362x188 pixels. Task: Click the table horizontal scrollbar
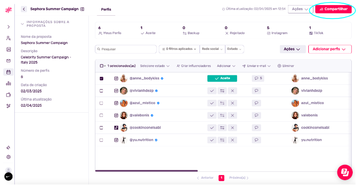(146, 171)
